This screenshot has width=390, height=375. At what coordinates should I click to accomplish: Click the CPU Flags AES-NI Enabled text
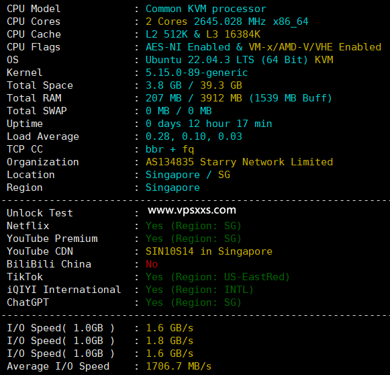[x=188, y=47]
